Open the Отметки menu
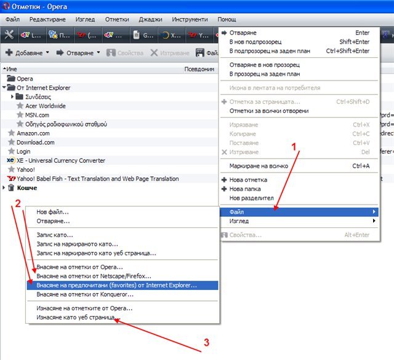Screen dimensions: 394x360 click(x=117, y=19)
